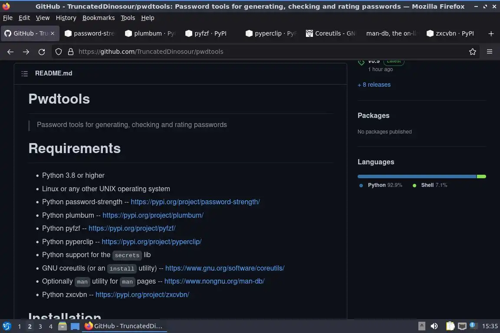This screenshot has width=500, height=333.
Task: Switch to workspace 3
Action: tap(40, 326)
